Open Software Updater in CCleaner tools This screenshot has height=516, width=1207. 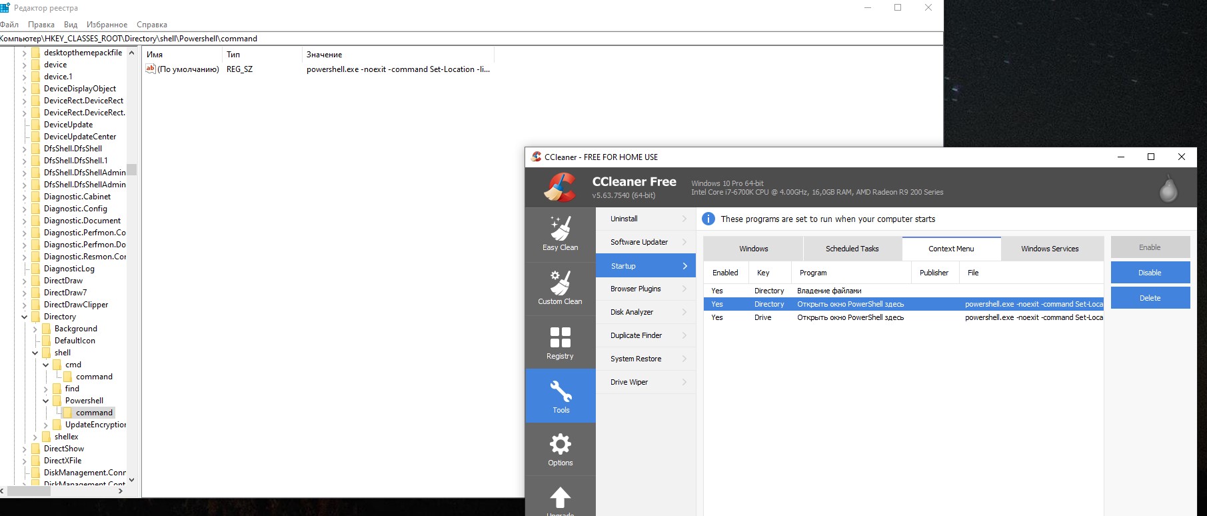pos(645,242)
